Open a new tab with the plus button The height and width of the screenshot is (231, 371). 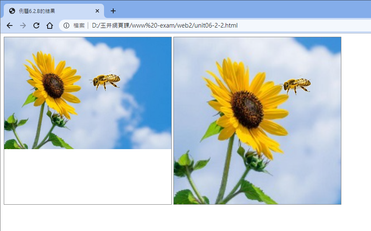click(113, 11)
